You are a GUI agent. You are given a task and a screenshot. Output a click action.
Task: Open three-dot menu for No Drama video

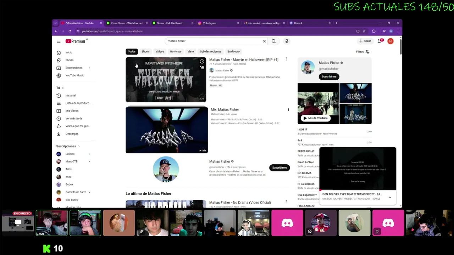(x=286, y=202)
